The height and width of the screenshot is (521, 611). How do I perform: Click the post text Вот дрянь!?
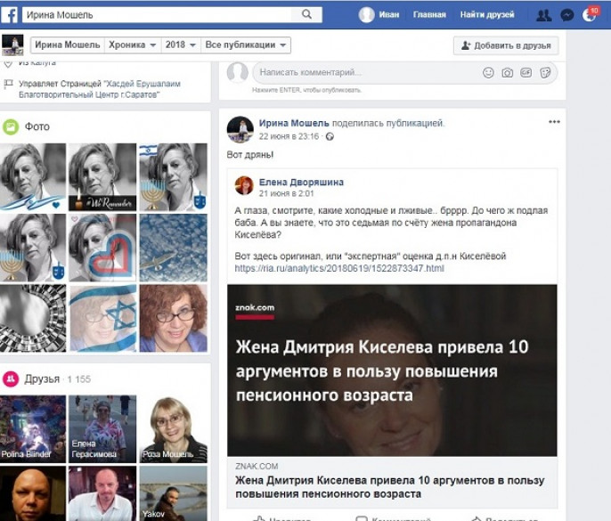[x=250, y=155]
